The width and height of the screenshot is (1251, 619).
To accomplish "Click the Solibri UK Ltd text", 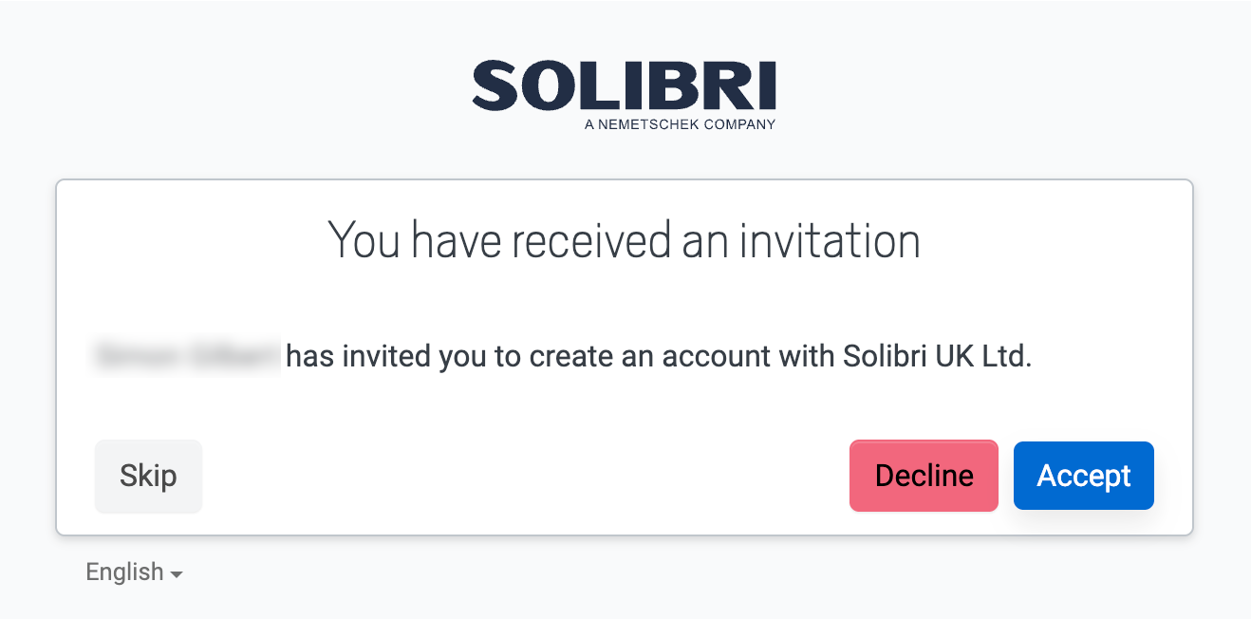I will coord(935,356).
